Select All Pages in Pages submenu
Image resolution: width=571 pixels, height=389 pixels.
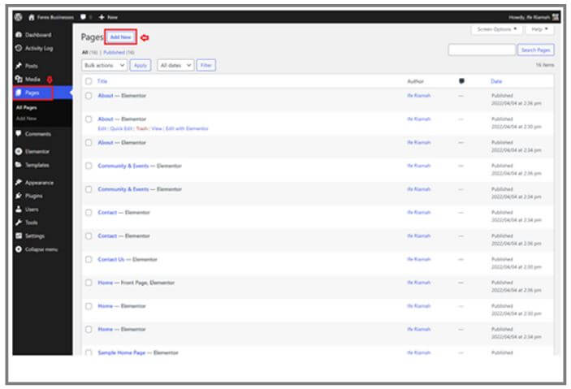[26, 107]
